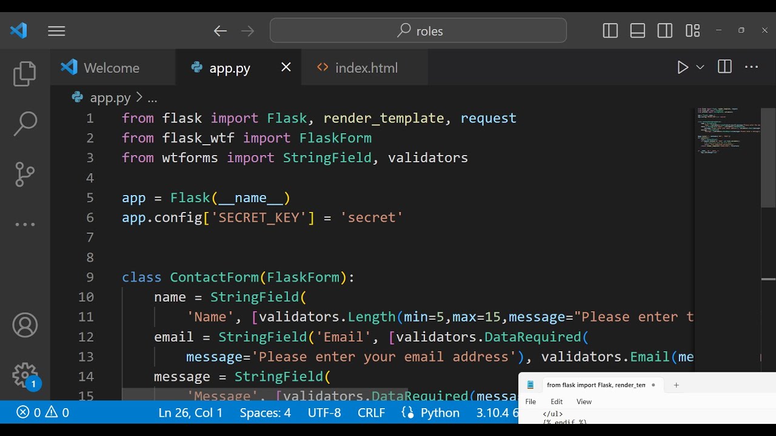Open the Source Control view
776x436 pixels.
(x=25, y=174)
